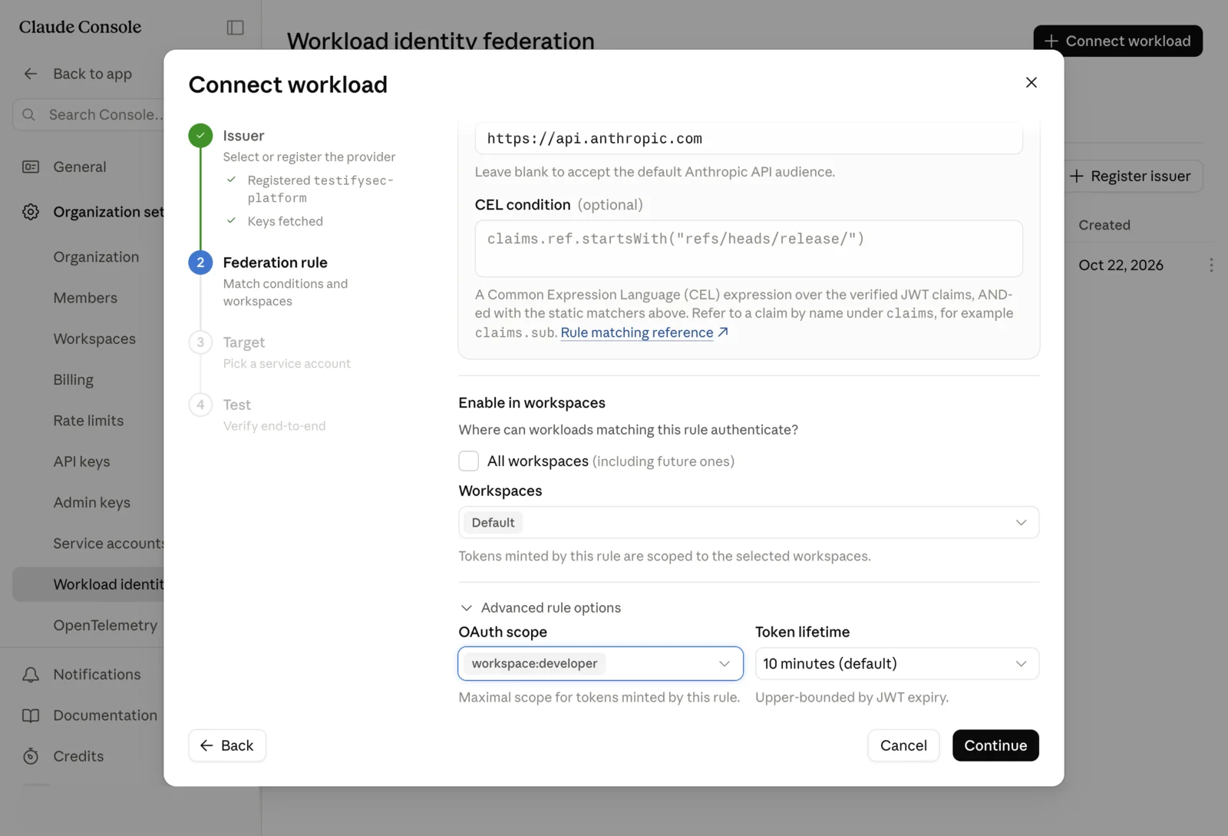
Task: Click the Federation rule step 2 badge
Action: tap(200, 263)
